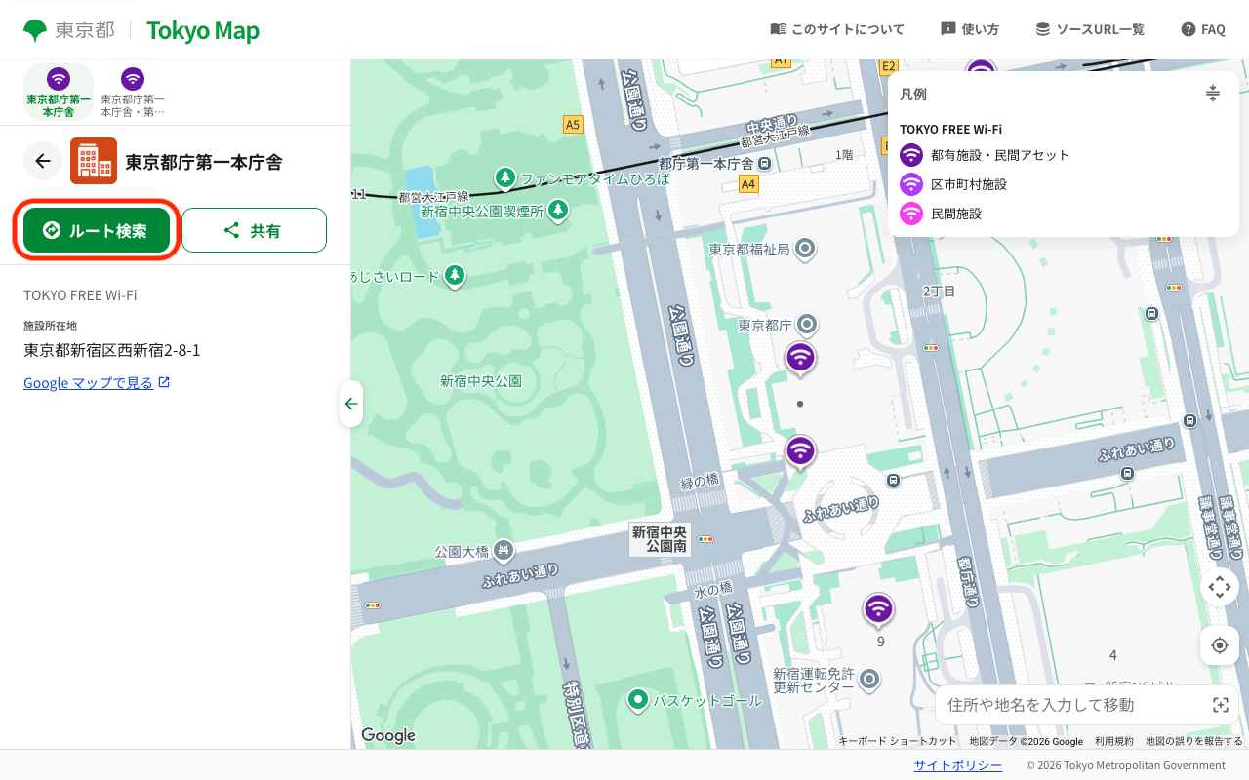Select Wi-Fi marker directly below 東京都庁 pin
The image size is (1249, 780).
coord(800,357)
